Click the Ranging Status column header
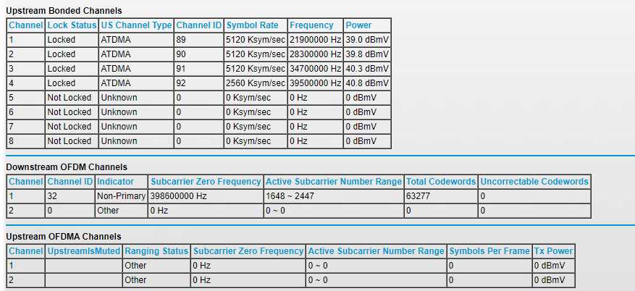This screenshot has height=291, width=635. coord(156,251)
